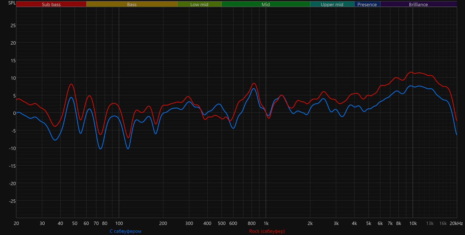The height and width of the screenshot is (235, 465).
Task: Click the SPL axis label
Action: point(12,3)
